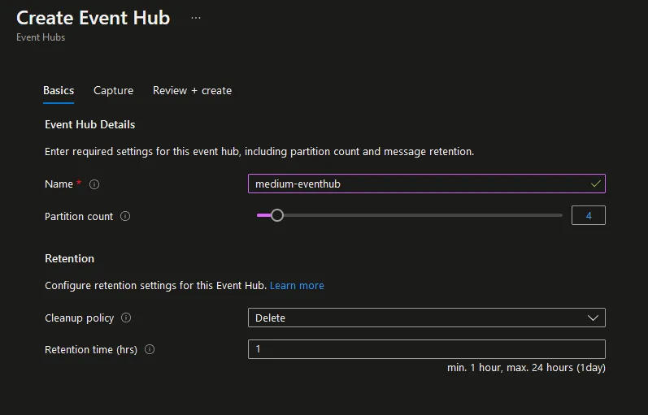This screenshot has width=648, height=415.
Task: Click the 'min. 1 hour, max. 24 hours' hint
Action: pos(526,368)
